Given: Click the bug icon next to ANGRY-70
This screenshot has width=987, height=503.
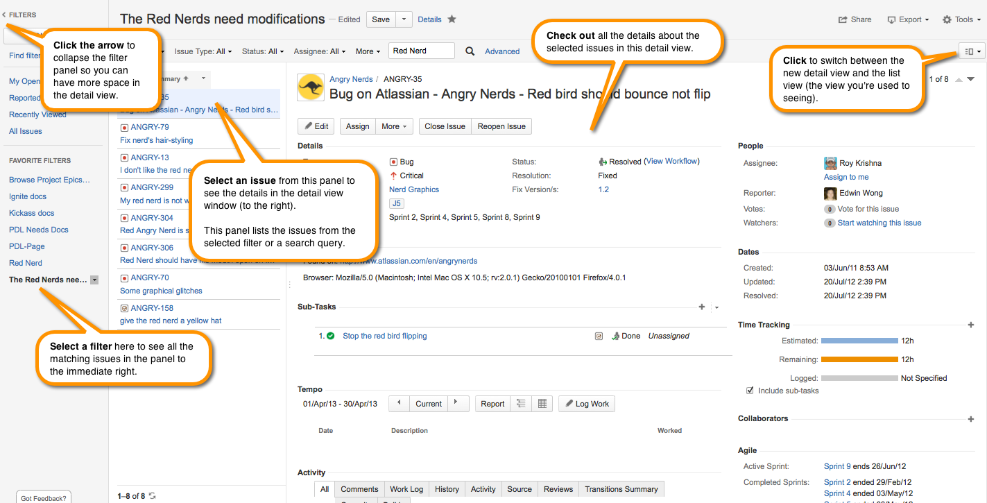Looking at the screenshot, I should [x=124, y=278].
